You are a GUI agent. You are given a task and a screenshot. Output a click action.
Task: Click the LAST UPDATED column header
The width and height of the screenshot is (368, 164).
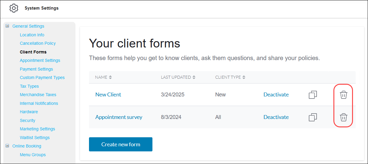tap(176, 77)
